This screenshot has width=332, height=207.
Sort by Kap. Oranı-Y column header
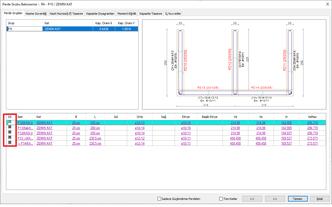tap(127, 23)
